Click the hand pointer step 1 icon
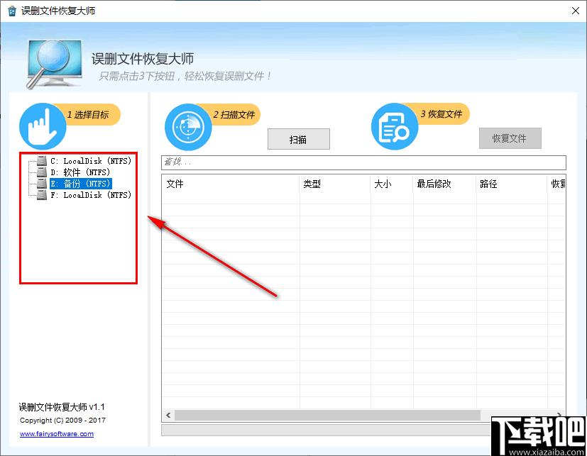This screenshot has height=456, width=587. (42, 126)
